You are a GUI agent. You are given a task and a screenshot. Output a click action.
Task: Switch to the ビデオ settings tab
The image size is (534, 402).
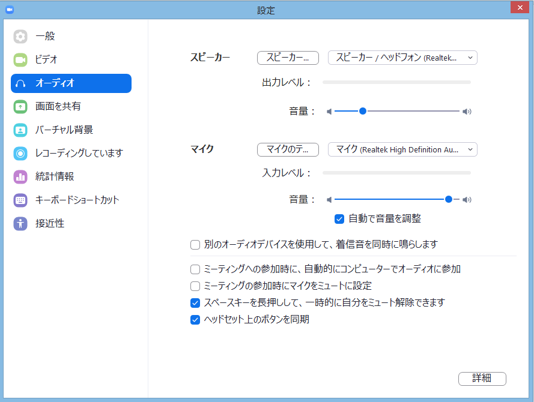click(71, 60)
